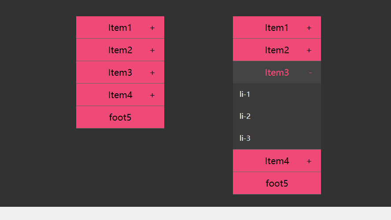Expand Item1 plus icon in left accordion
The width and height of the screenshot is (391, 220).
[x=152, y=28]
